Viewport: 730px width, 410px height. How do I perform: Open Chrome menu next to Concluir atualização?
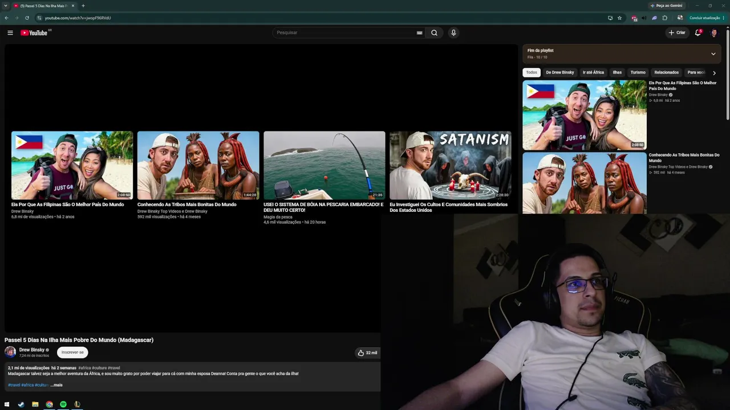click(x=724, y=18)
